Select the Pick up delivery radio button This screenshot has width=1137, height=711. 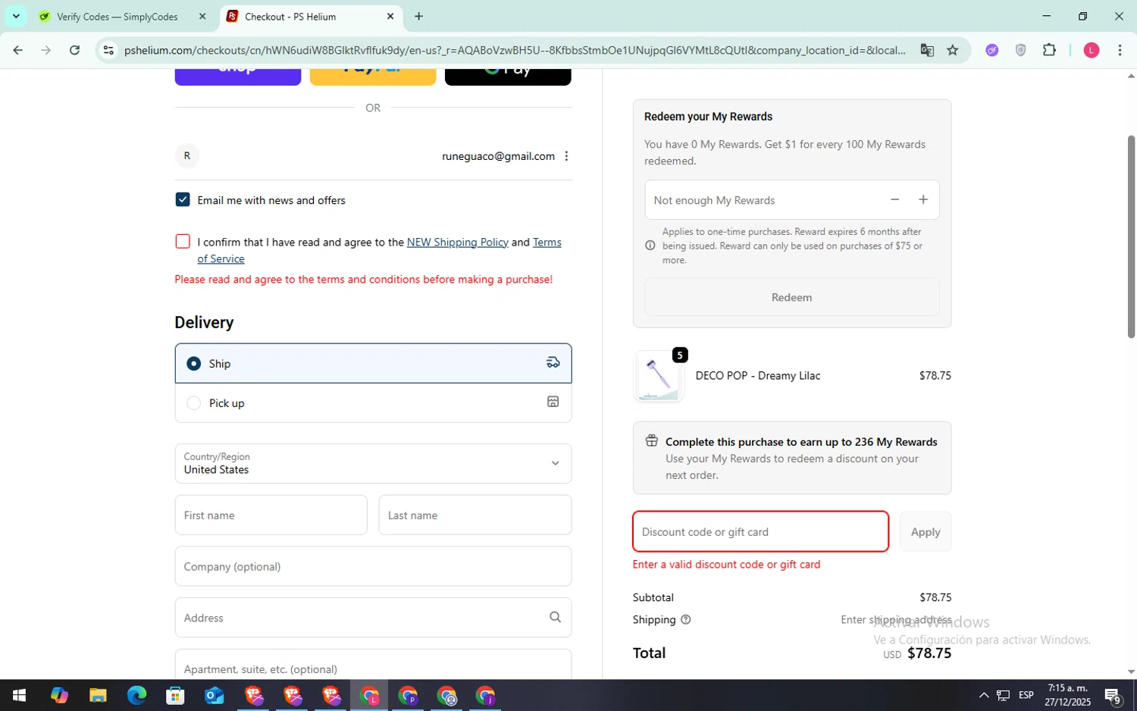[x=194, y=403]
